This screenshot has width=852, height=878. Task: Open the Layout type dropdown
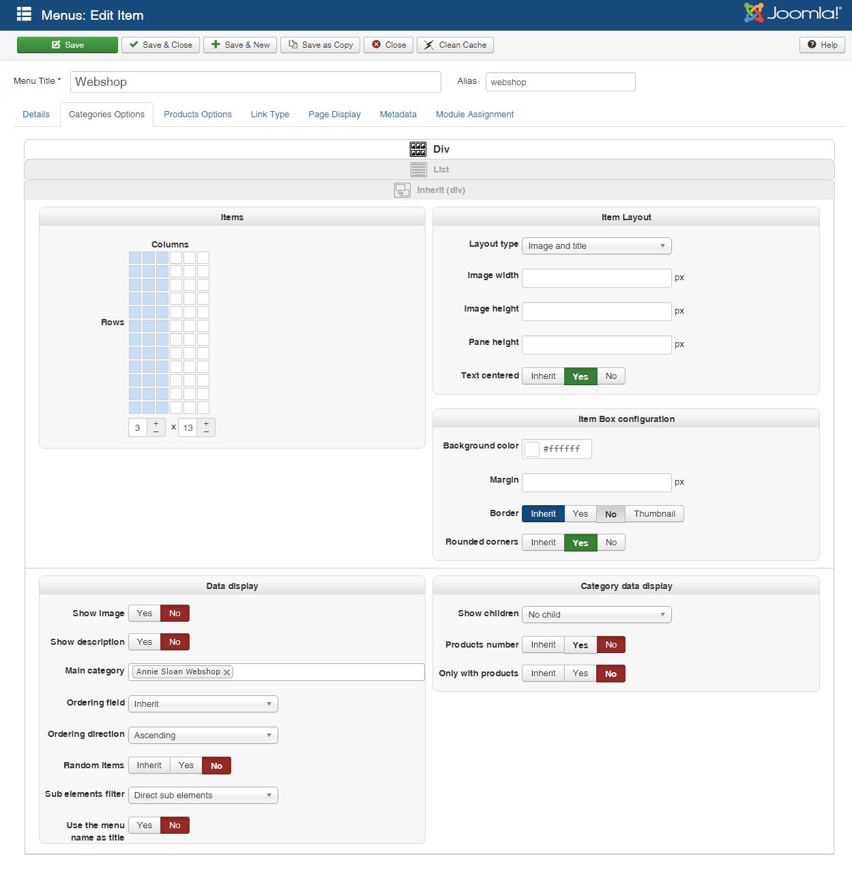pos(597,246)
